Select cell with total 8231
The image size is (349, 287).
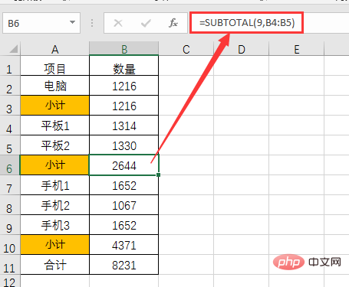click(x=124, y=265)
